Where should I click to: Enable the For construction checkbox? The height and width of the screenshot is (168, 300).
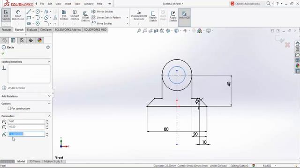pos(9,108)
